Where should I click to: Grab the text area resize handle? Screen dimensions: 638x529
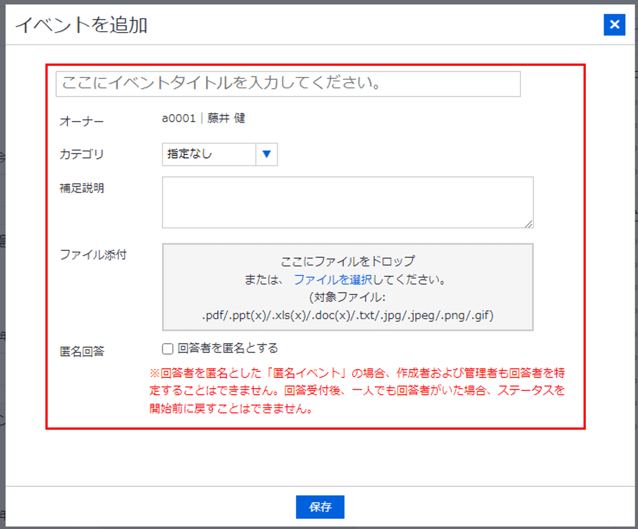[529, 224]
